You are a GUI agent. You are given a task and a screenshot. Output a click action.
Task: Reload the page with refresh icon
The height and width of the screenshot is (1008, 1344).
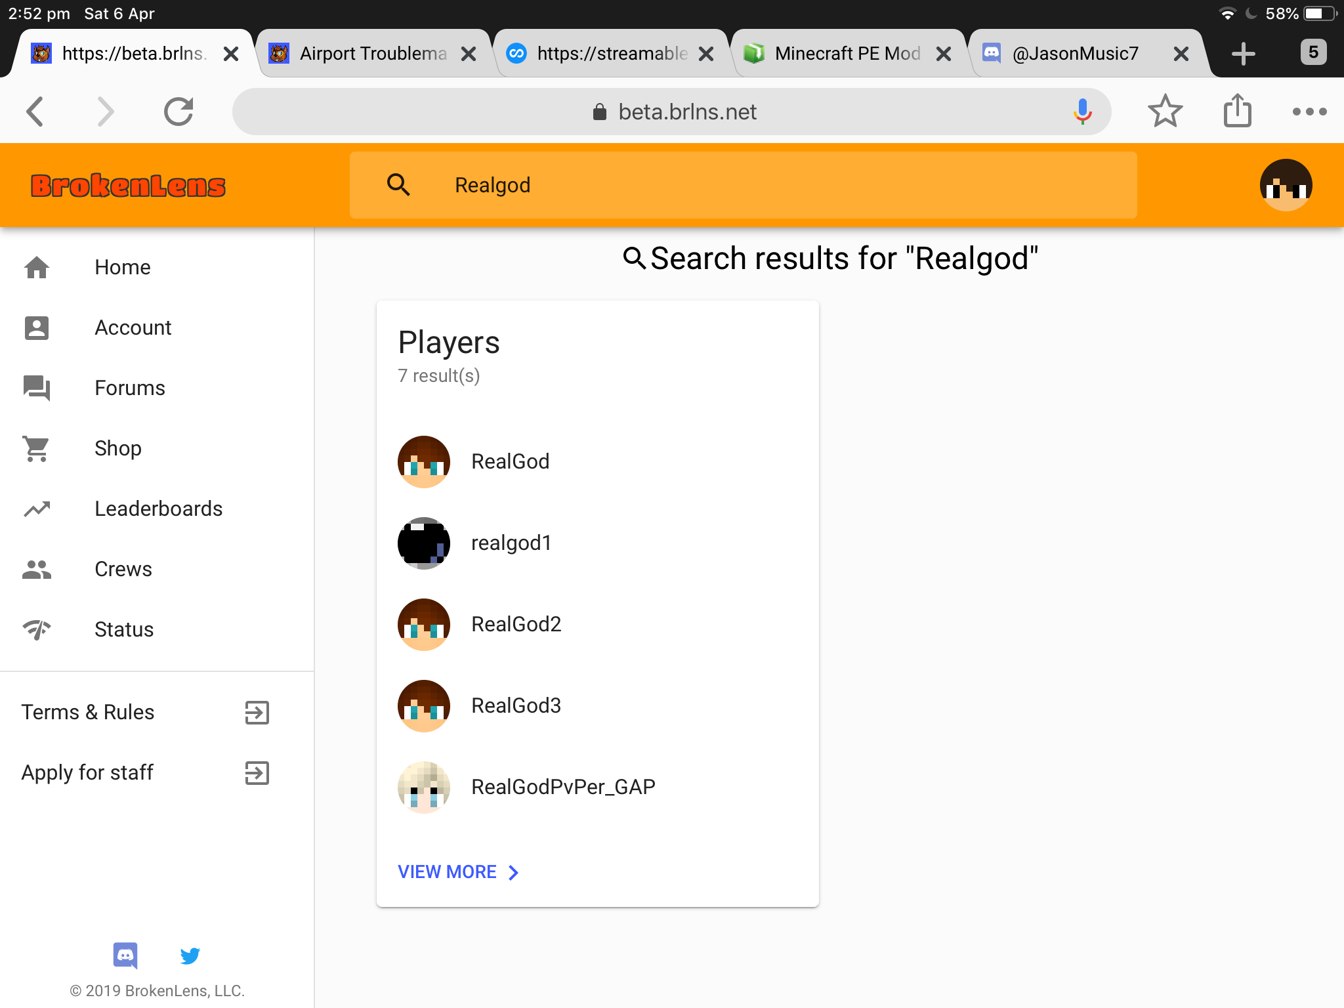pyautogui.click(x=178, y=112)
